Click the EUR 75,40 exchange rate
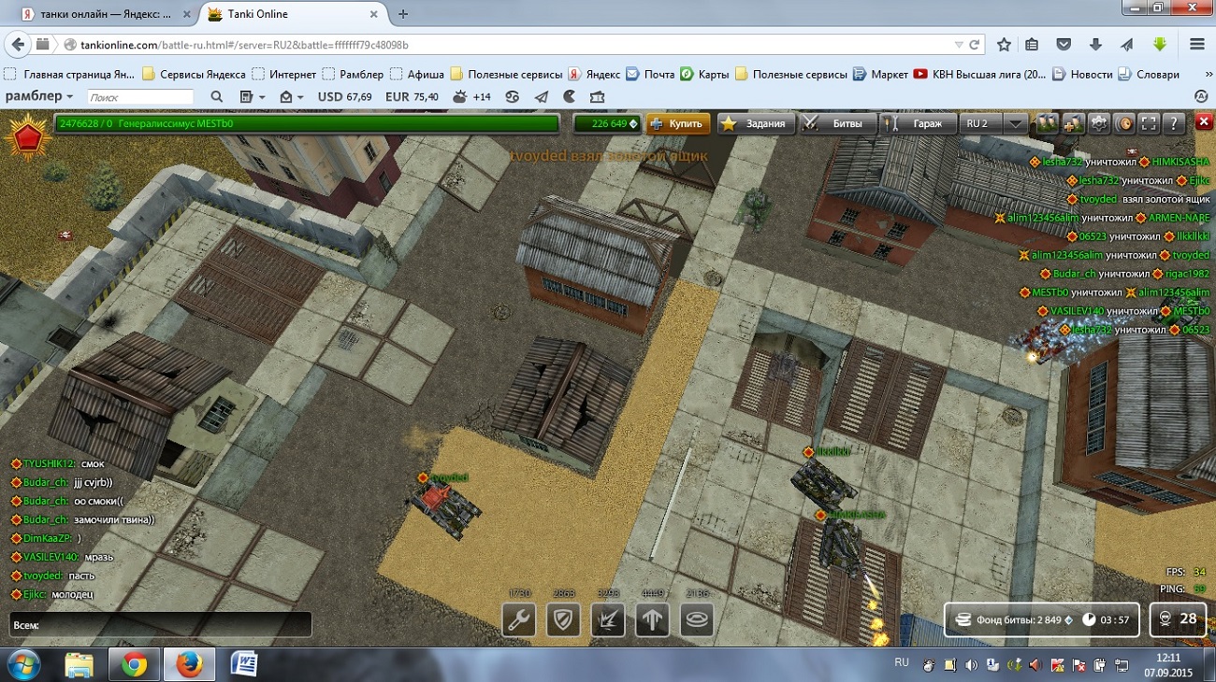This screenshot has width=1216, height=682. pyautogui.click(x=412, y=97)
